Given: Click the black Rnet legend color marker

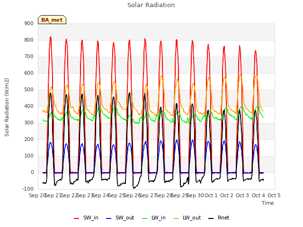Looking at the screenshot, I should tap(211, 218).
